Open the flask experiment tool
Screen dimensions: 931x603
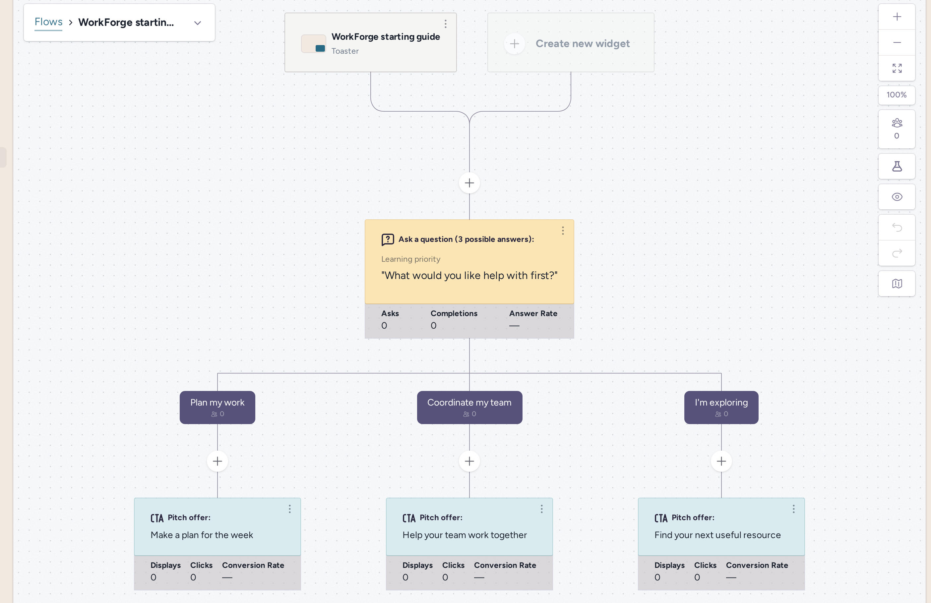click(x=897, y=166)
